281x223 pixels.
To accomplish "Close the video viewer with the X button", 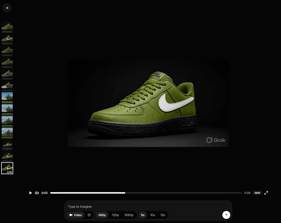I will [x=7, y=8].
